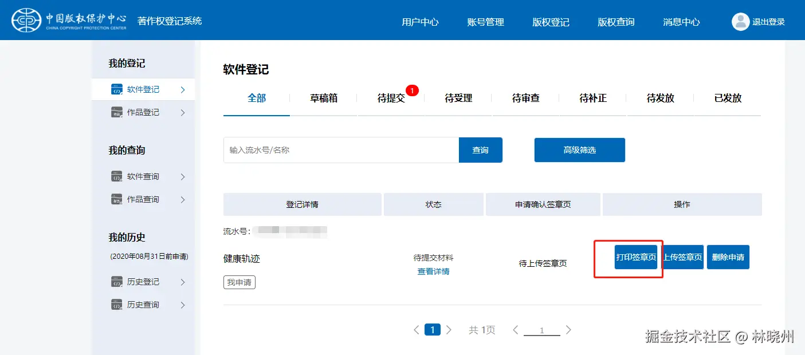805x355 pixels.
Task: Open 账号管理 in top navigation
Action: pos(485,22)
